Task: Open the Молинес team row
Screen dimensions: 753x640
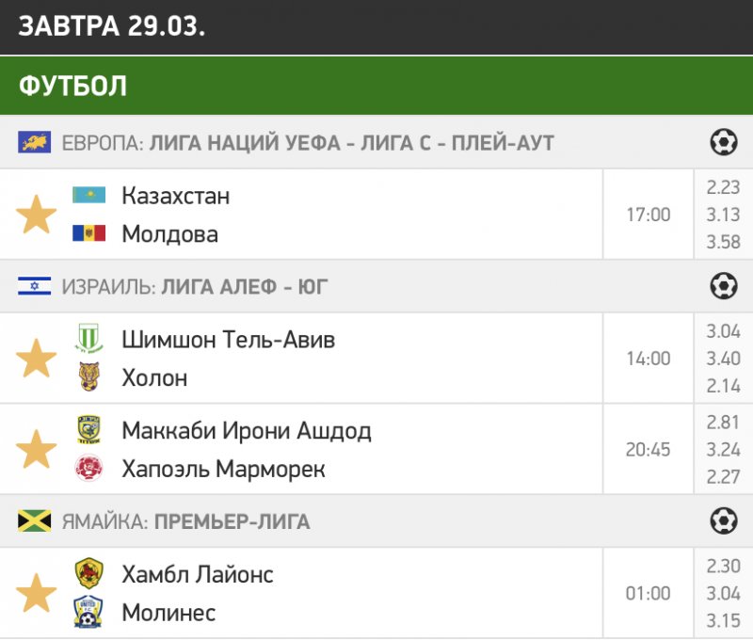Action: click(x=168, y=613)
